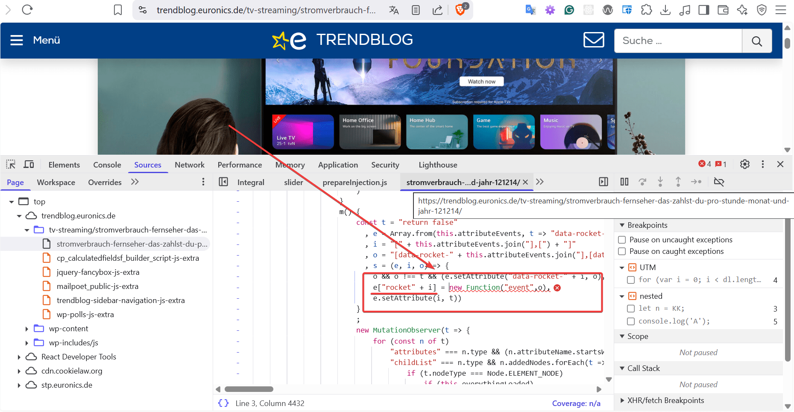Open the Grammarly extension icon
Viewport: 794px width, 412px height.
[x=569, y=10]
